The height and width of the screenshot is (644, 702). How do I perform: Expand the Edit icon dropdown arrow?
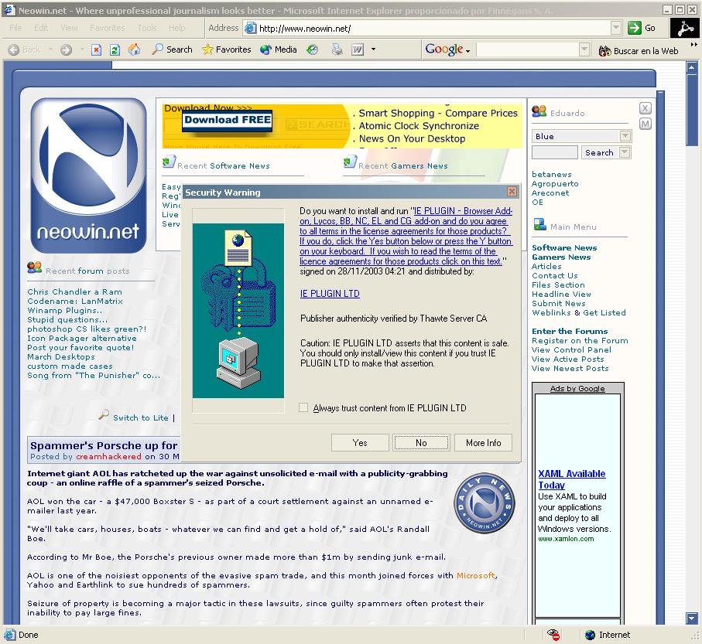point(373,49)
